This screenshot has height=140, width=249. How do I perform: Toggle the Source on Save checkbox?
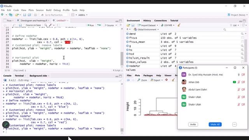tap(24, 25)
